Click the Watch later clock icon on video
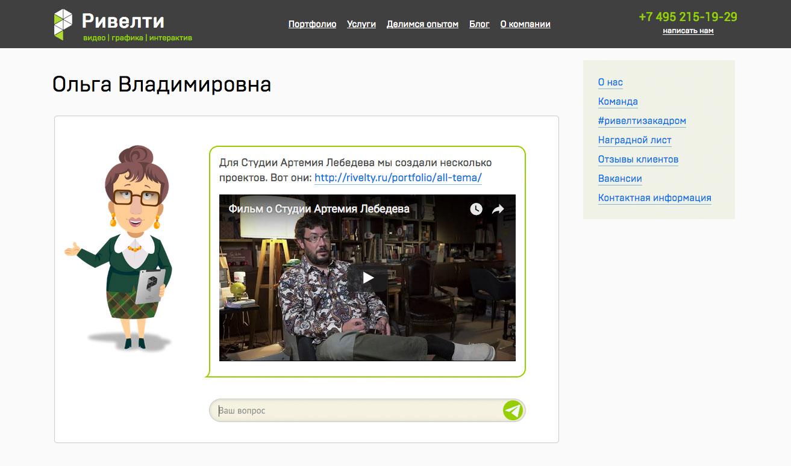The height and width of the screenshot is (466, 791). (476, 209)
